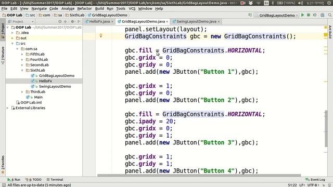Run with Coverage icon in toolbar
This screenshot has width=333, height=187.
[315, 15]
